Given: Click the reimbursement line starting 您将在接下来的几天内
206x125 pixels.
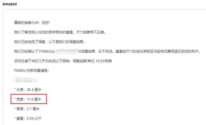Looking at the screenshot, I should [x=63, y=61].
